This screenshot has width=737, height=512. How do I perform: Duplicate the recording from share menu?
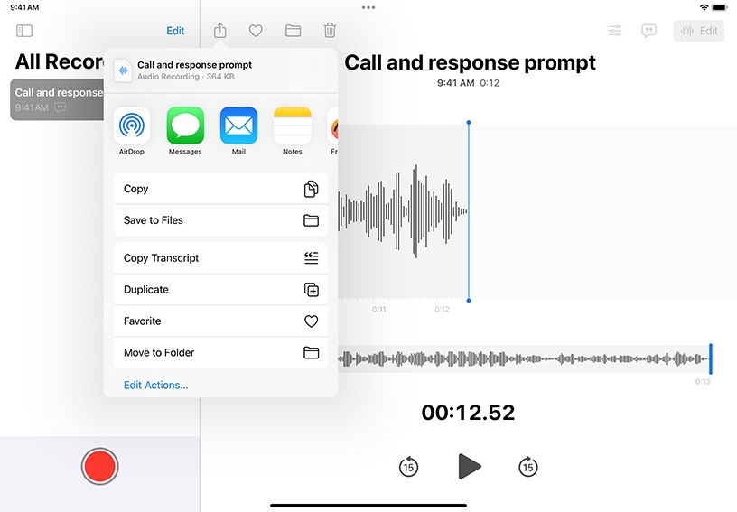pyautogui.click(x=220, y=290)
